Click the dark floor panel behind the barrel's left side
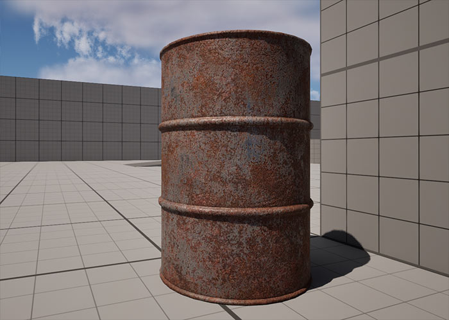This screenshot has width=449, height=320. (144, 164)
